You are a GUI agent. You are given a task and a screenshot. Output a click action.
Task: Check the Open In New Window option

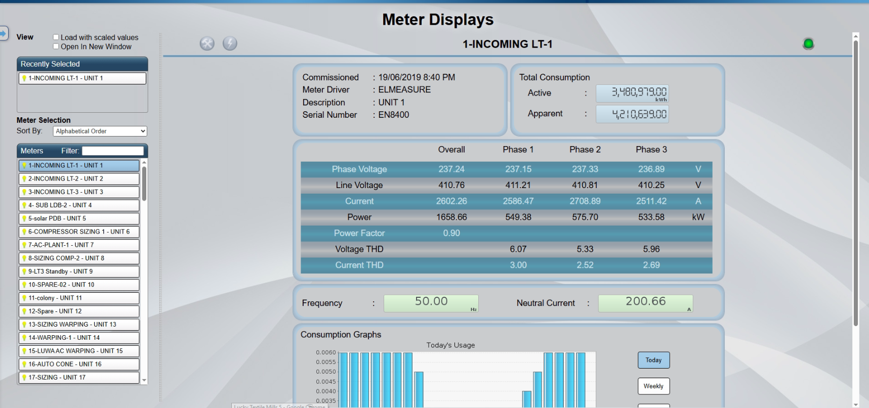56,47
